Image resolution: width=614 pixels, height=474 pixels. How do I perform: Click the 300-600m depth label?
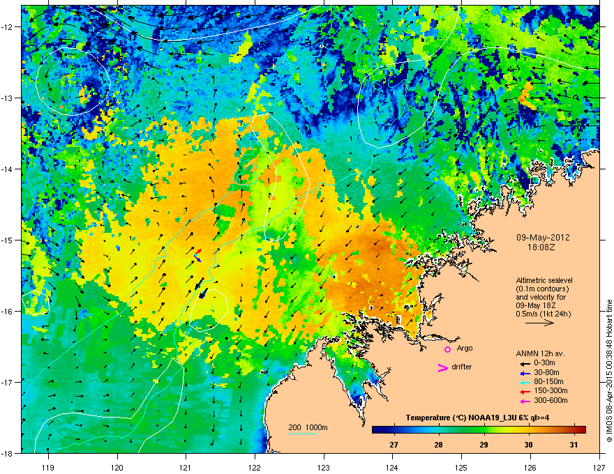click(551, 400)
